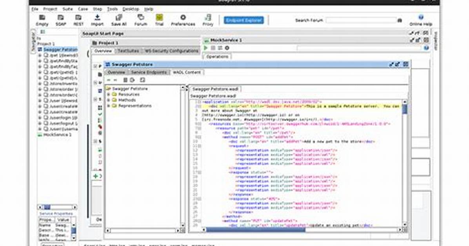Click the MockService 1 icon in Navigator tree
Image resolution: width=469 pixels, height=246 pixels.
pos(40,135)
